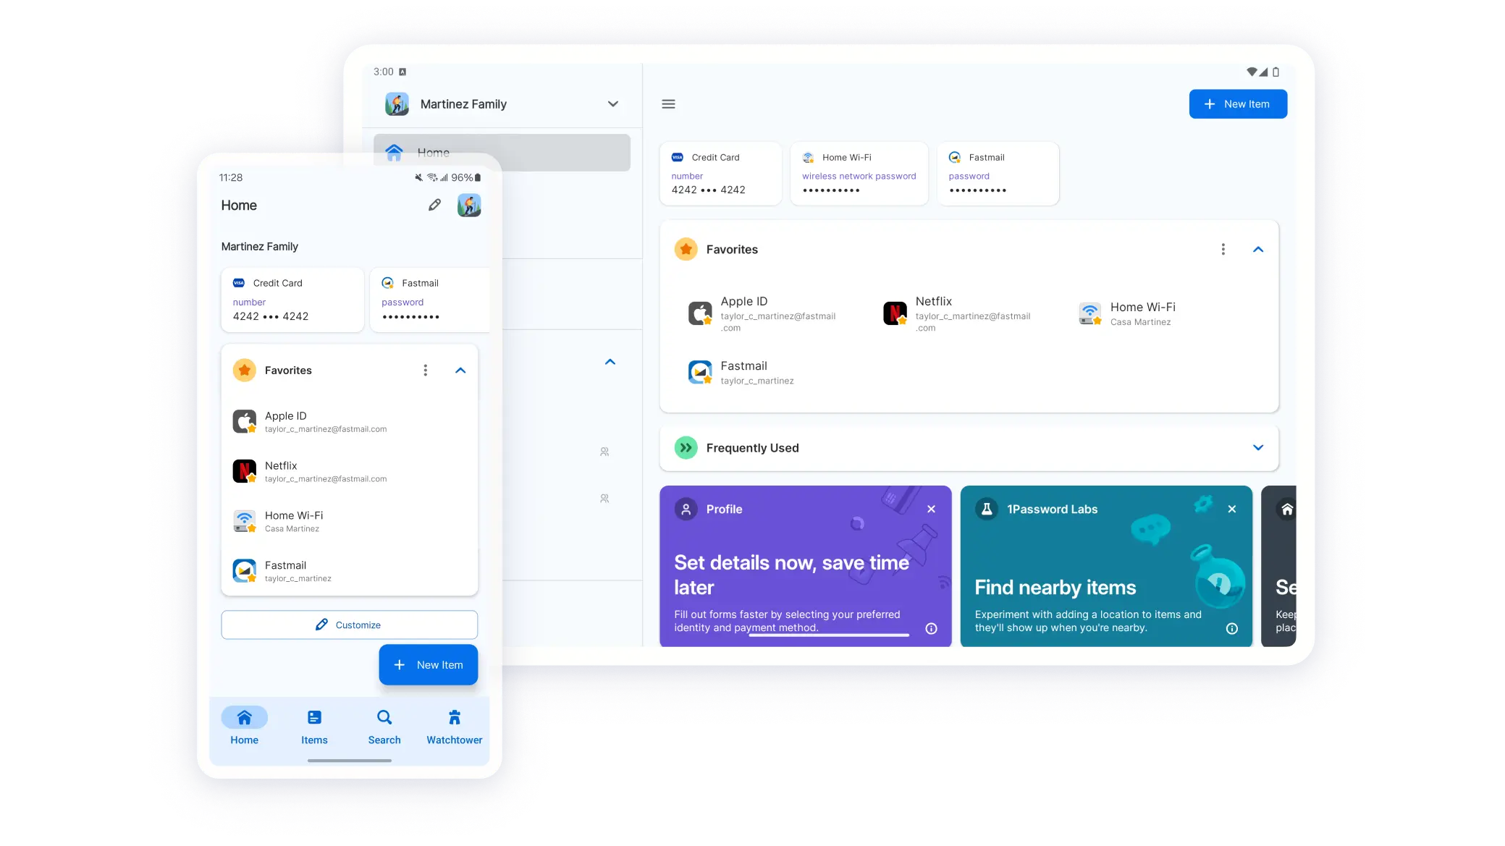The height and width of the screenshot is (846, 1505).
Task: Click the Fastmail item icon
Action: click(x=955, y=157)
